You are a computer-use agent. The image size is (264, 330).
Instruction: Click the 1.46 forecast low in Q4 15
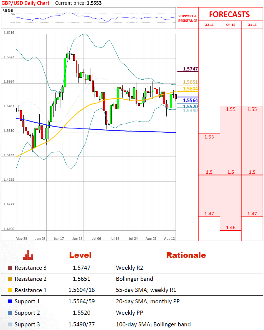pyautogui.click(x=230, y=228)
